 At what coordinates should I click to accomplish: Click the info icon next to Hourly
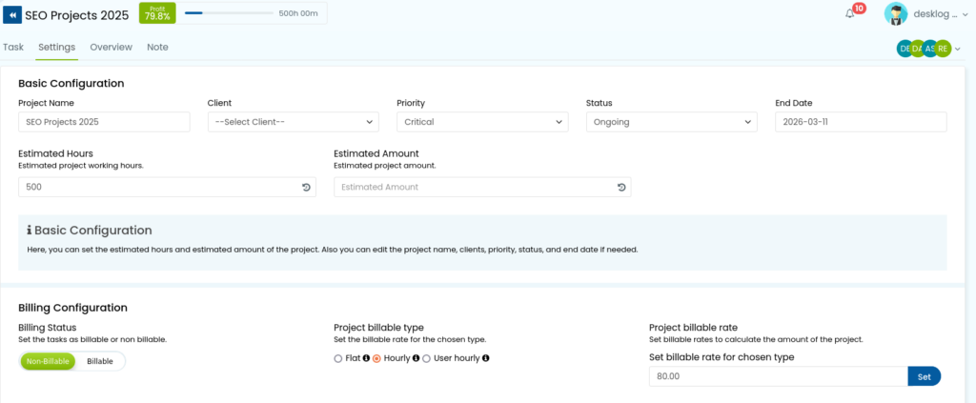416,358
